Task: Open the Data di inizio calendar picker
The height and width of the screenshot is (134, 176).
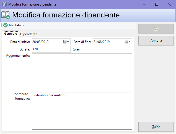Action: [x=66, y=42]
